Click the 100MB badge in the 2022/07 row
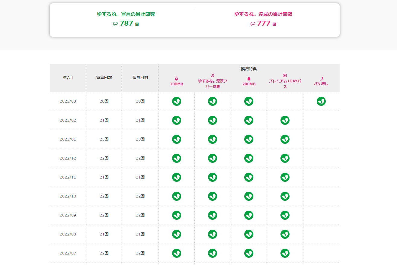Viewport: 397px width, 265px height. (x=177, y=253)
